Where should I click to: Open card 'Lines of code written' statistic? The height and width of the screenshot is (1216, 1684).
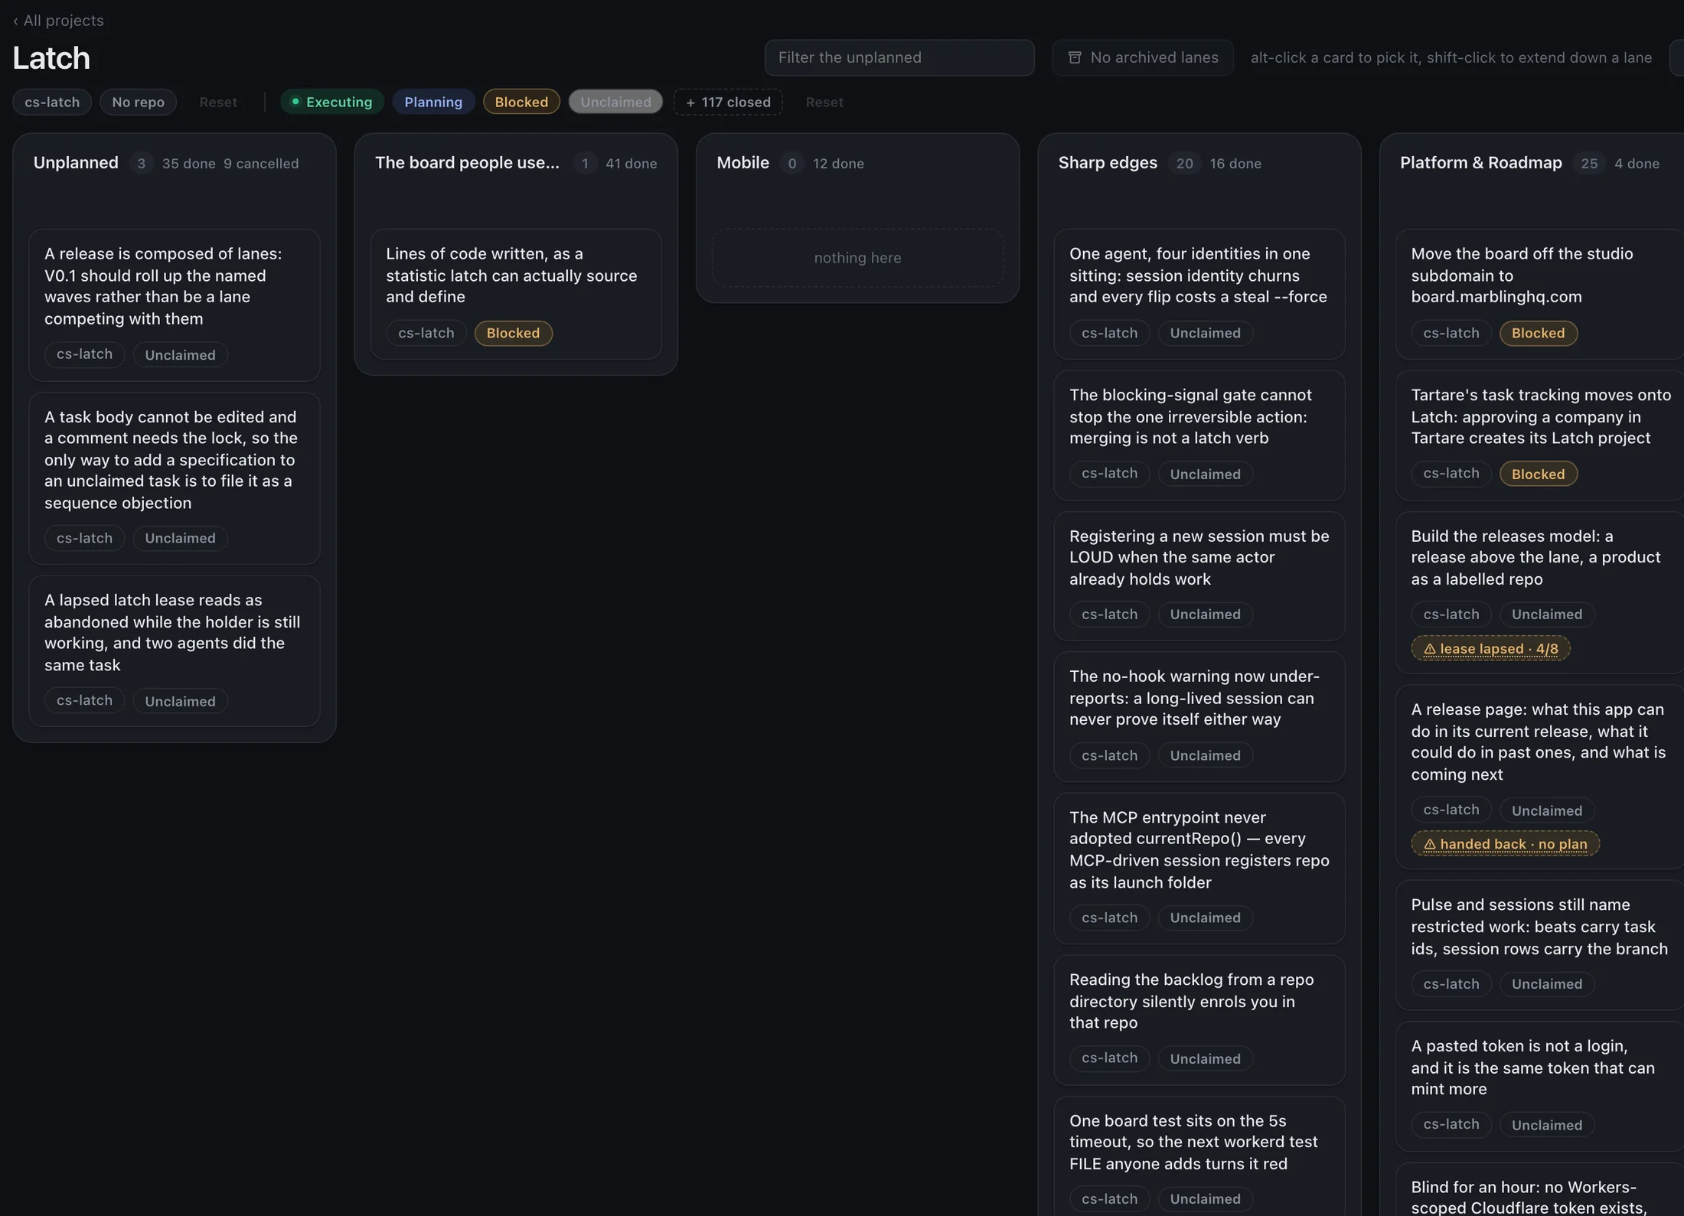point(516,295)
